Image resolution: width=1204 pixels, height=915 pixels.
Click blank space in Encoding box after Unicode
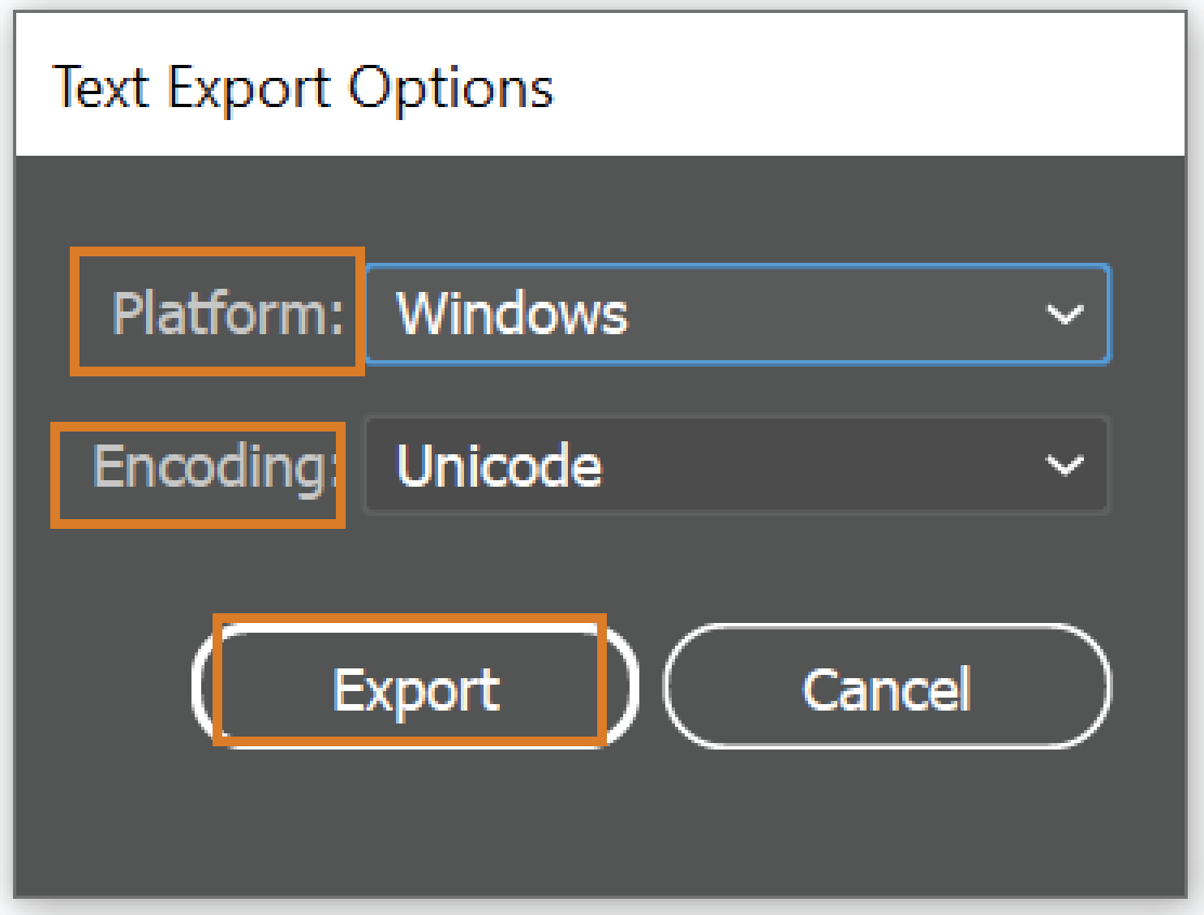coord(811,466)
